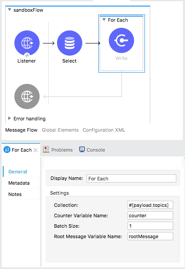Click the Batch Size field
The image size is (185, 269).
tap(150, 226)
